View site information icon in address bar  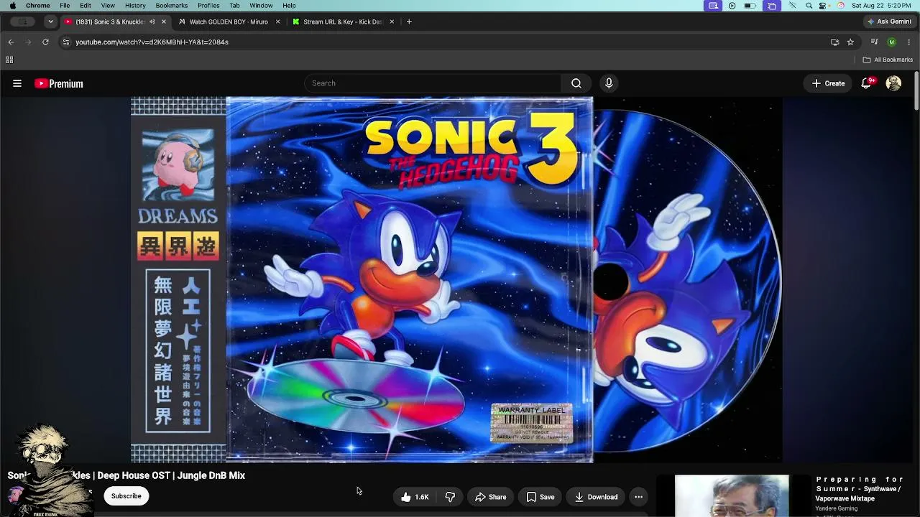tap(66, 42)
